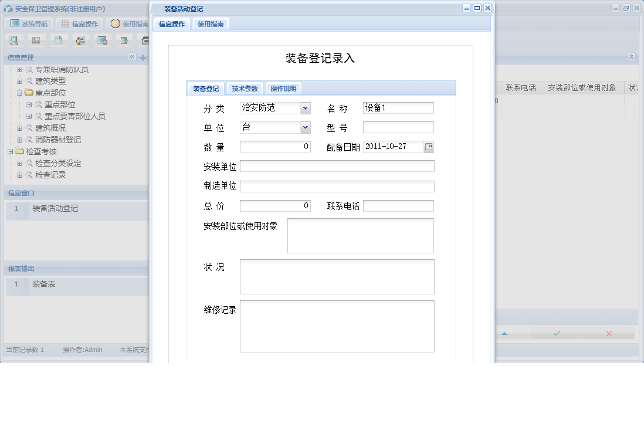The height and width of the screenshot is (437, 644).
Task: Open the user management toolbar icon
Action: point(80,40)
